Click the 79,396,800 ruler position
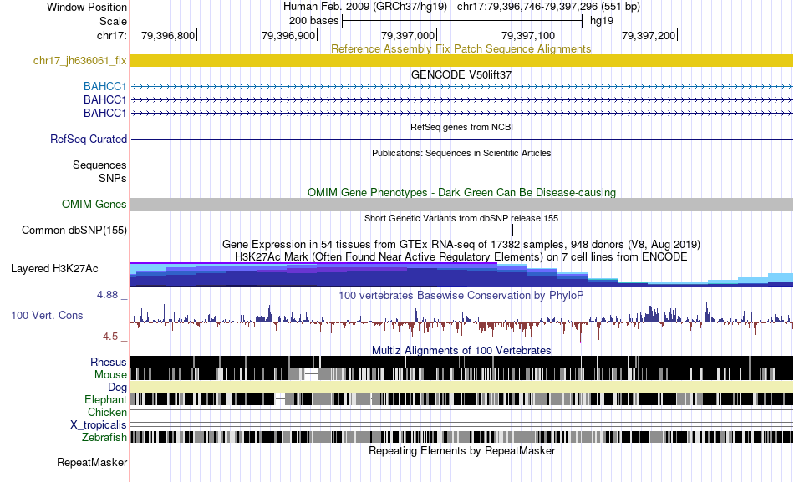This screenshot has height=482, width=794. 168,35
